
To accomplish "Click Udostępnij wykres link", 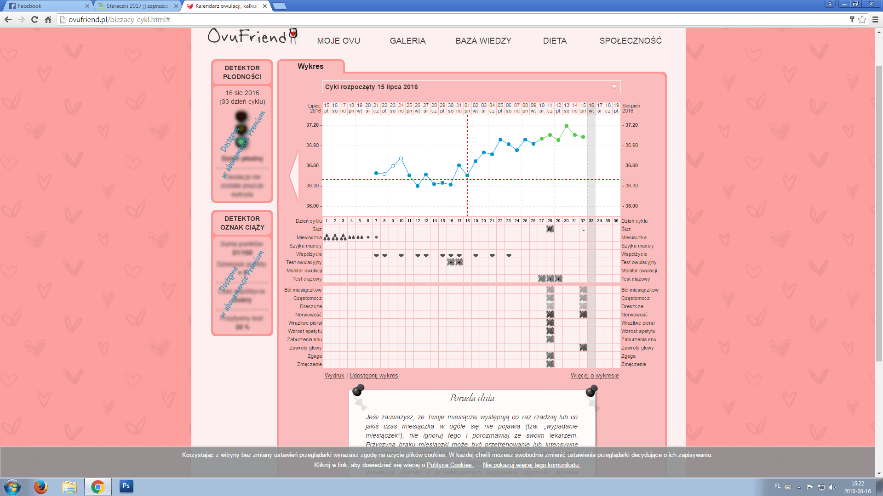I will point(373,376).
